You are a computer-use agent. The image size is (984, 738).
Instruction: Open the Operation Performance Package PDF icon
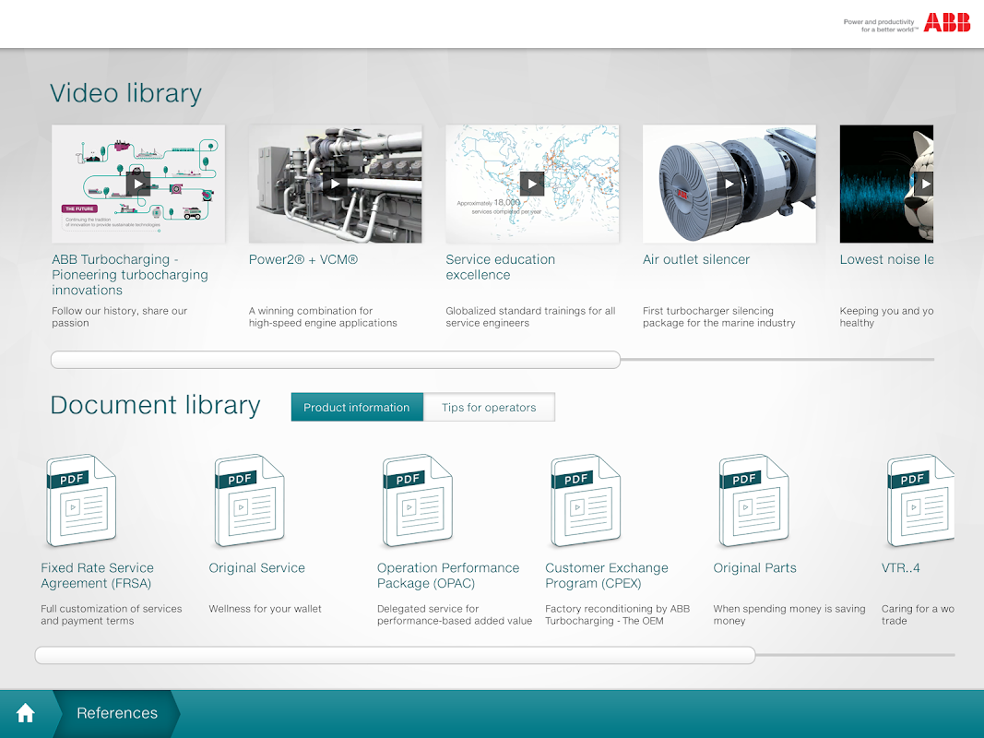point(418,501)
